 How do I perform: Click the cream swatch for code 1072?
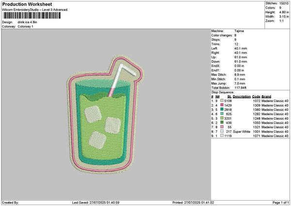pyautogui.click(x=222, y=101)
